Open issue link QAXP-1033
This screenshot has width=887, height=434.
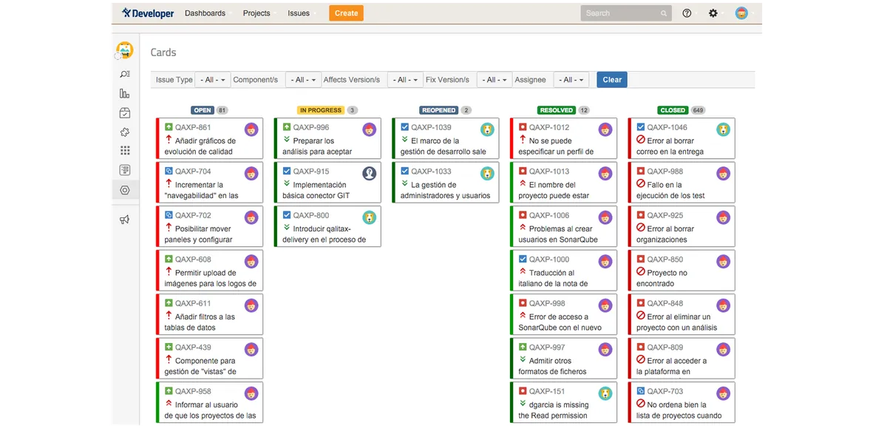point(431,172)
